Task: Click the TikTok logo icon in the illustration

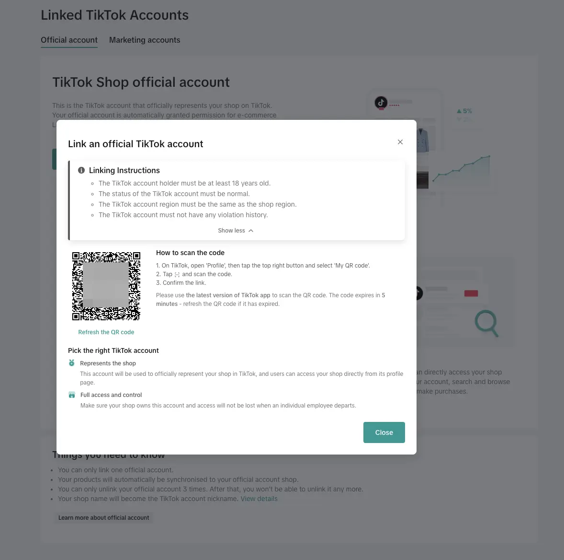Action: (381, 102)
